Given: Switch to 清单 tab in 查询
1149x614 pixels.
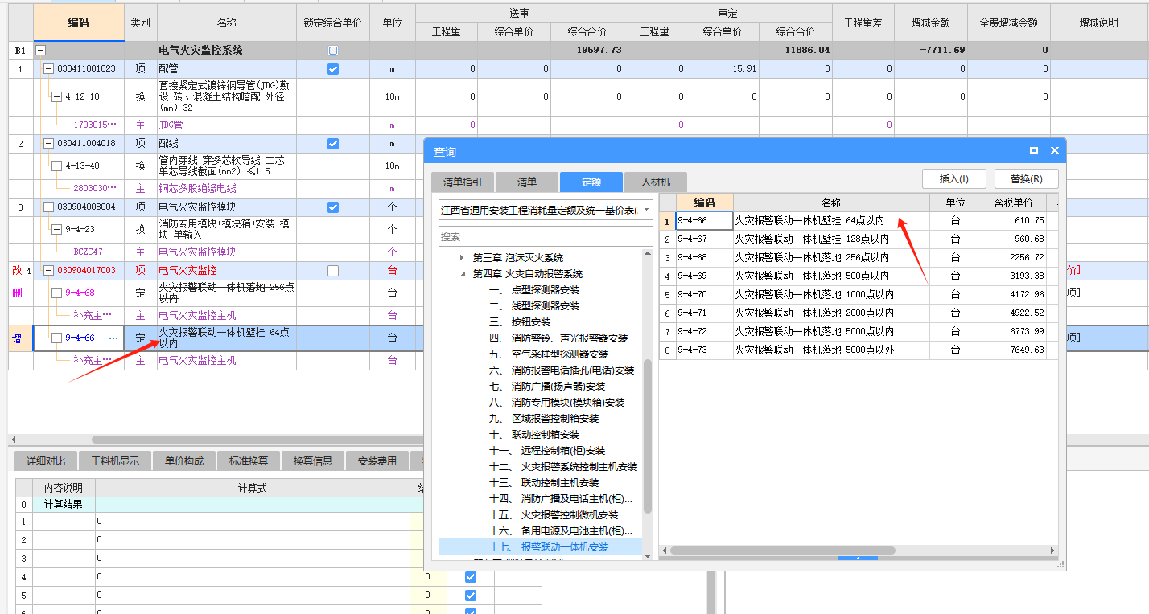Looking at the screenshot, I should pyautogui.click(x=526, y=182).
